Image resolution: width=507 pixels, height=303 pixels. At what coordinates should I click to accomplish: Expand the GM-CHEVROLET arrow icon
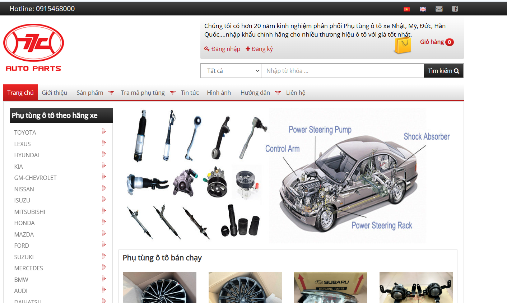[104, 177]
